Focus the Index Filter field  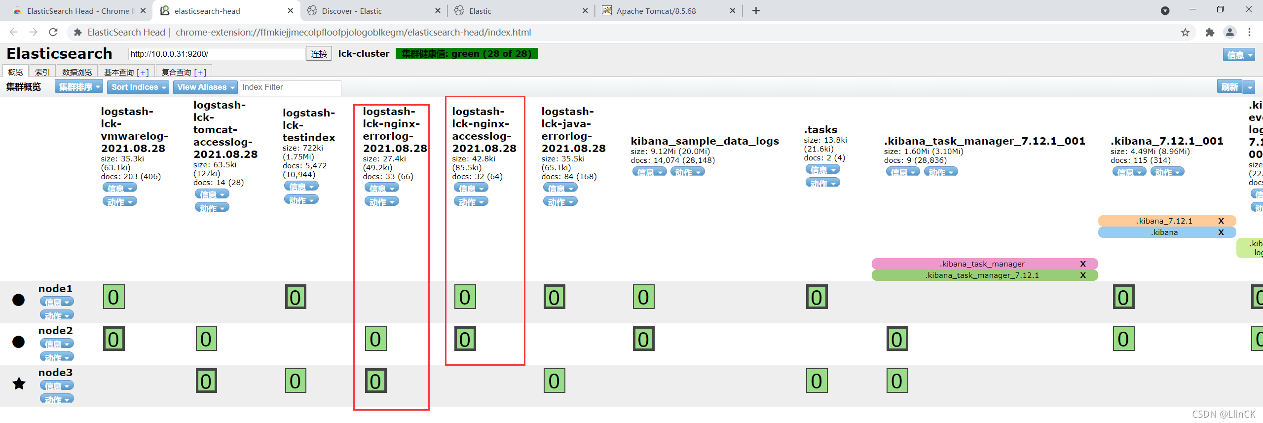click(290, 87)
